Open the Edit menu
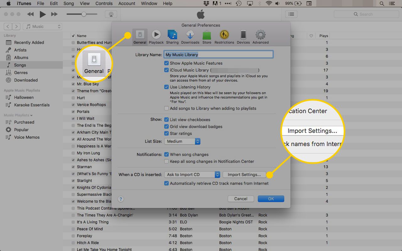 54,3
